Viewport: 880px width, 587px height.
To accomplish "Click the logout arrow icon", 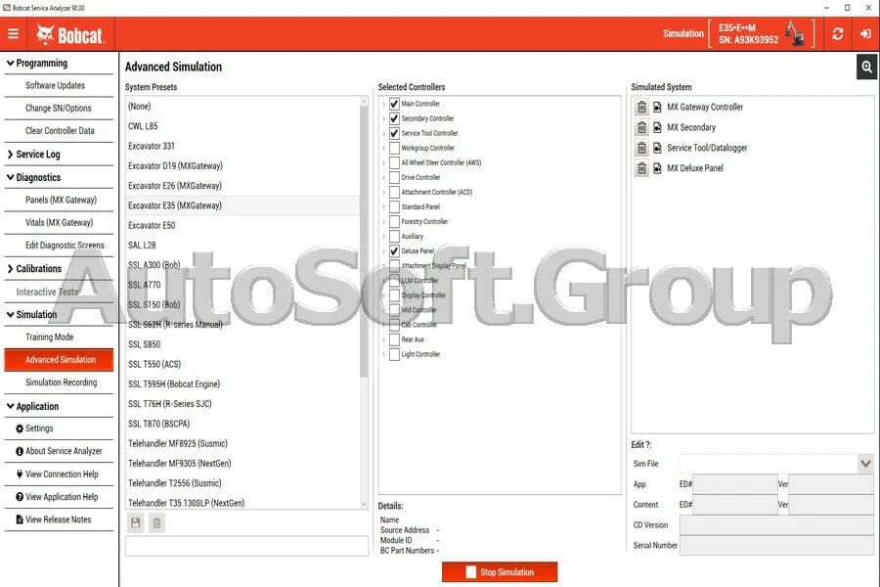I will pos(865,33).
